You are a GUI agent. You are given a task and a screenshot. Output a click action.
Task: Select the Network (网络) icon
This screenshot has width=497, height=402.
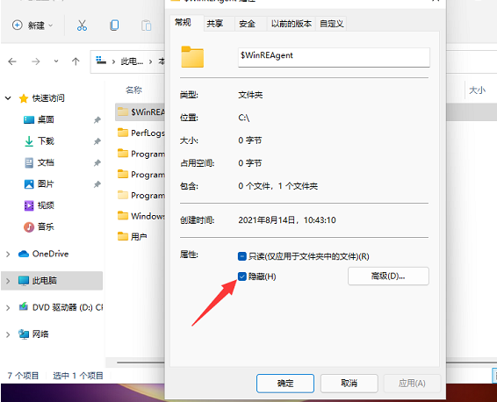pyautogui.click(x=24, y=334)
